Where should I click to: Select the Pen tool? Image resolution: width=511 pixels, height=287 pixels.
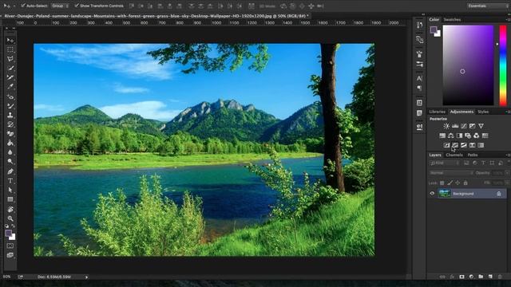click(10, 171)
